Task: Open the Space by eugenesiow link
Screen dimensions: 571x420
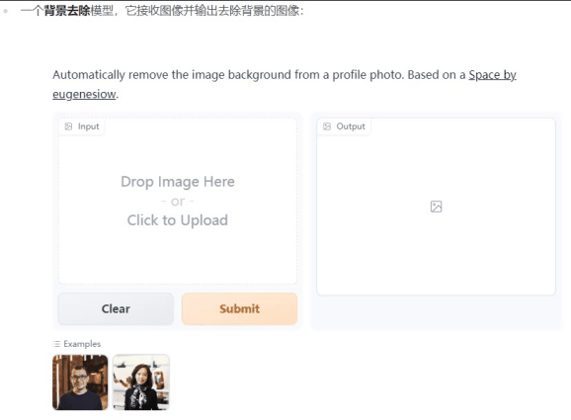Action: click(492, 75)
